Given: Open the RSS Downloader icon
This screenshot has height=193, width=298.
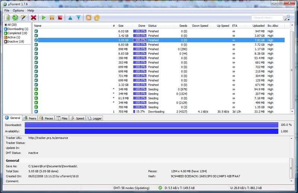Looking at the screenshot, I should point(89,17).
